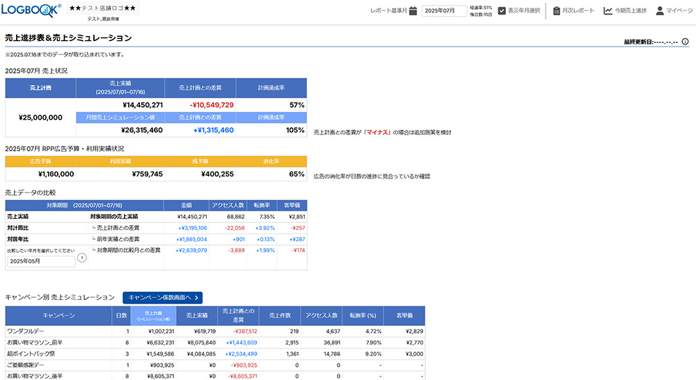Click the chevron arrow on キャンペーン係数画面へ
This screenshot has width=696, height=380.
click(x=197, y=297)
